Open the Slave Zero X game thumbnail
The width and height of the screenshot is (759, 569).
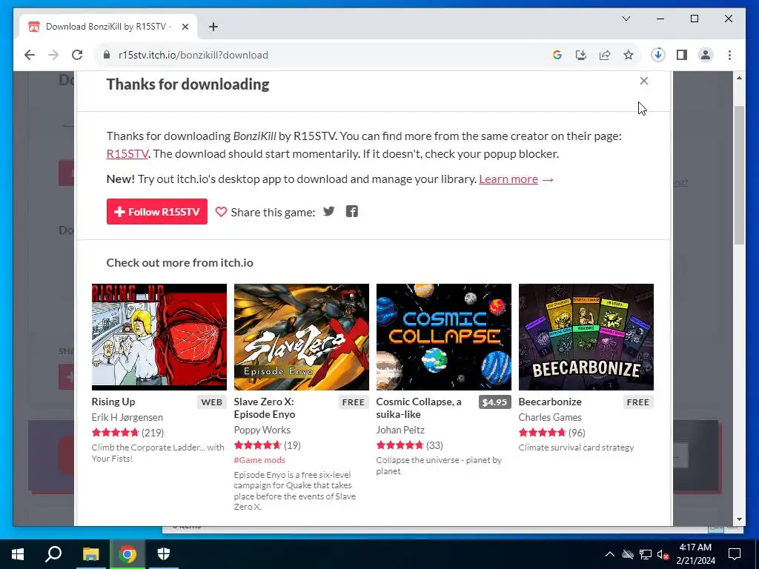[x=302, y=337]
